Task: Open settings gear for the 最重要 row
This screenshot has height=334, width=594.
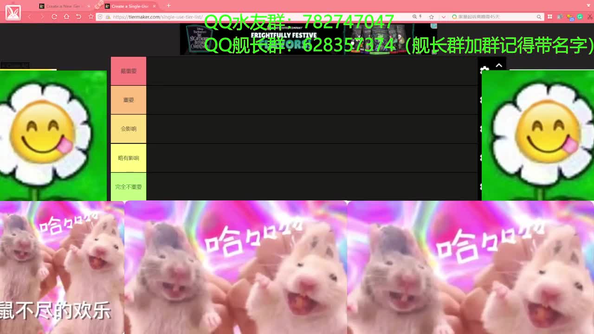Action: point(484,70)
